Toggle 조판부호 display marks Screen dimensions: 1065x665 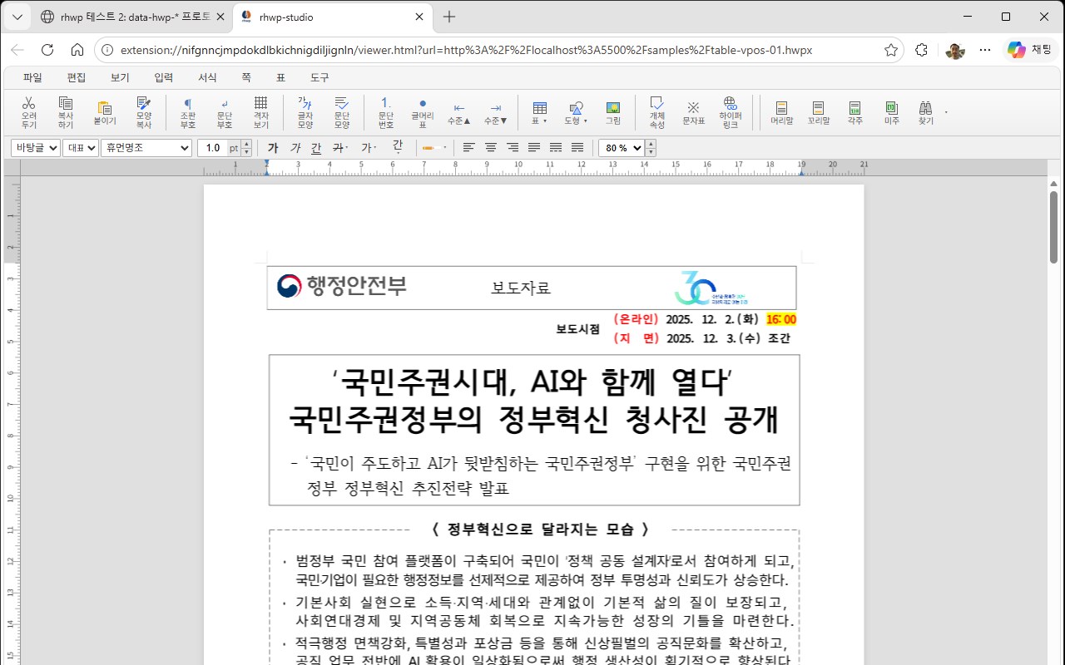pos(188,112)
